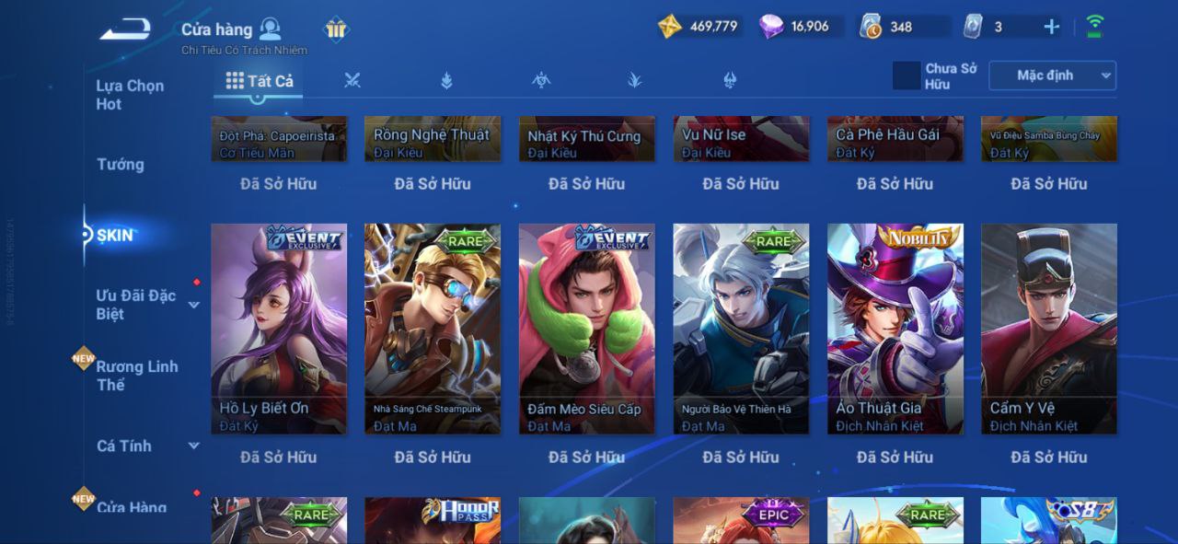Toggle the Chưa Sở Hữu checkbox
This screenshot has height=544, width=1178.
[x=907, y=75]
